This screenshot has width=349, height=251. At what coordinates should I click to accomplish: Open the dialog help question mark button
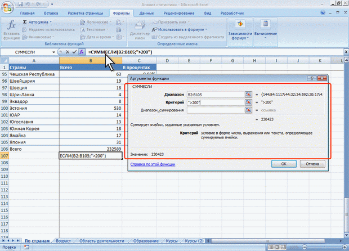(x=312, y=78)
